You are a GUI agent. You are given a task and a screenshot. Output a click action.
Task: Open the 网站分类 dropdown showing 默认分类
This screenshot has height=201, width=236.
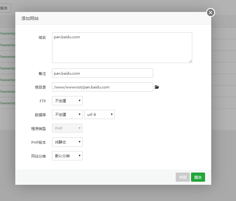coord(67,156)
